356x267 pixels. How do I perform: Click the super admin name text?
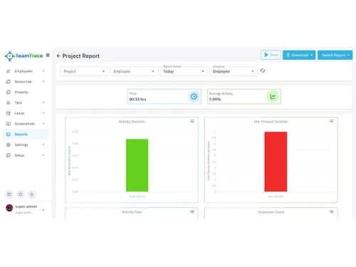[26, 206]
